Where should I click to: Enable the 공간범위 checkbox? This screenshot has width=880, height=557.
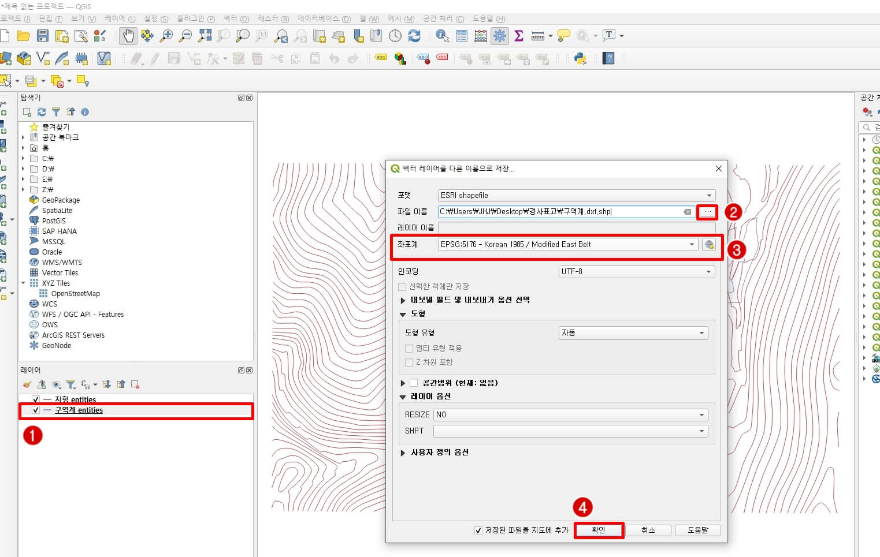click(414, 383)
